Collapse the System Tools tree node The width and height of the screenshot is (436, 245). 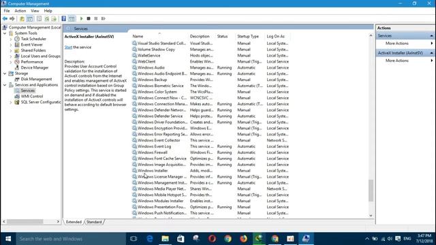pyautogui.click(x=5, y=33)
